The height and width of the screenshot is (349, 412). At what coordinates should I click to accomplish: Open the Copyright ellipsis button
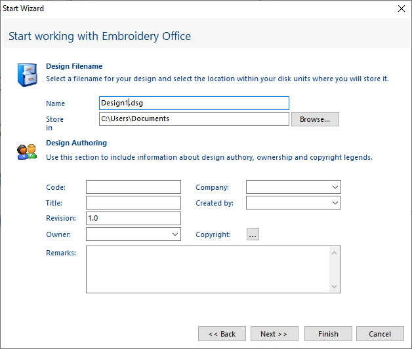pos(253,234)
